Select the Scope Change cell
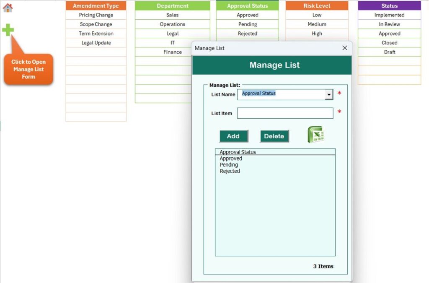The image size is (429, 283). point(96,24)
